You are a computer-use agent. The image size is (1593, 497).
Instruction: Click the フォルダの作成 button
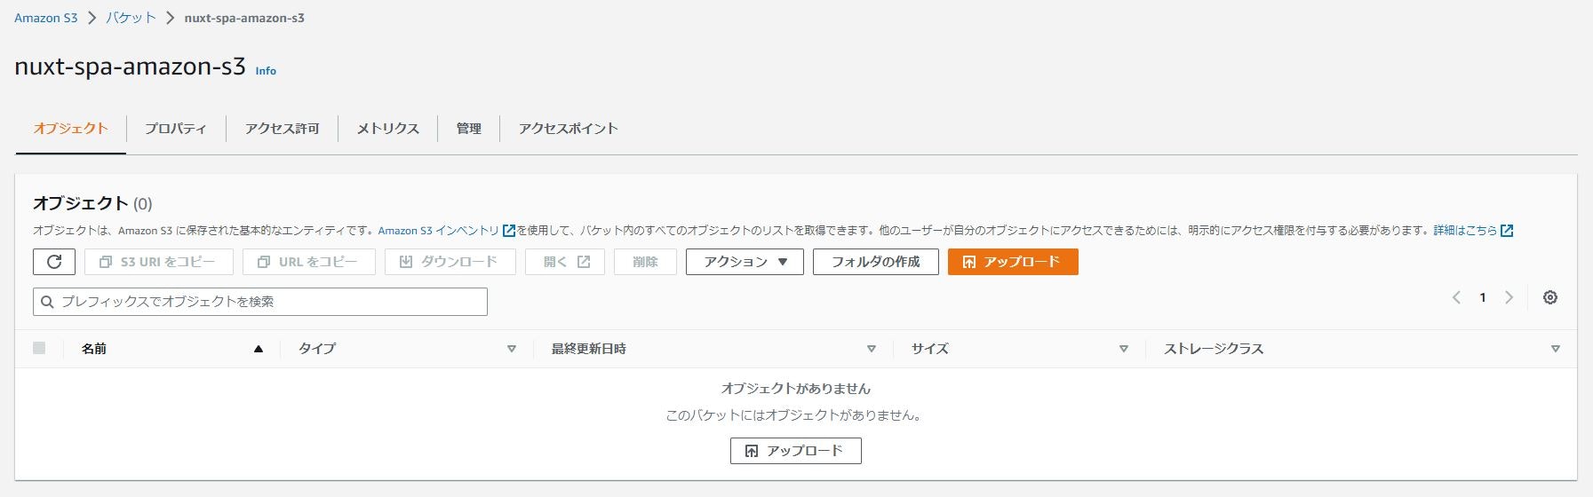click(876, 262)
